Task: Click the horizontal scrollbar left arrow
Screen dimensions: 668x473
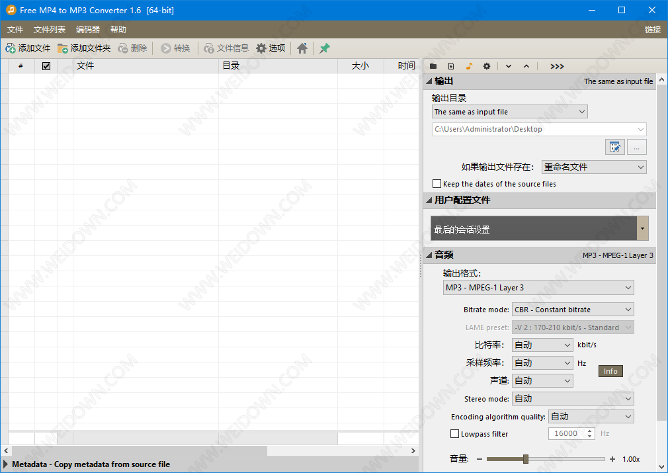Action: 6,451
